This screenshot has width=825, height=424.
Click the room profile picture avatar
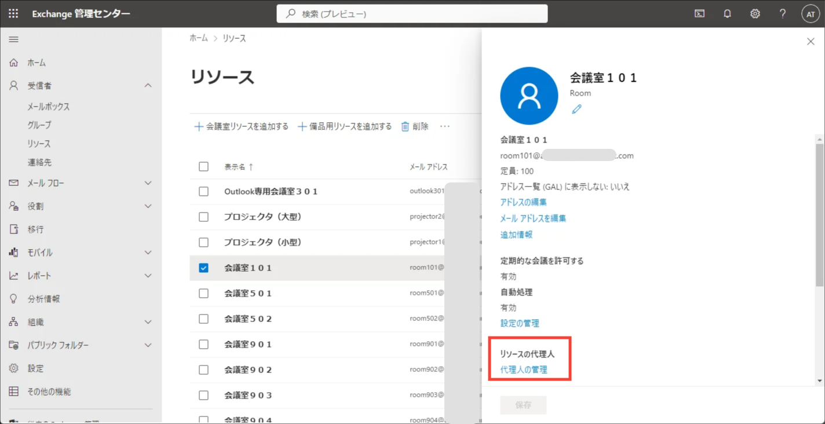529,96
